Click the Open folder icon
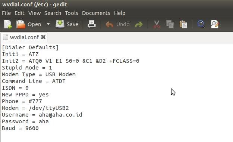This screenshot has width=233, height=142. (x=21, y=24)
